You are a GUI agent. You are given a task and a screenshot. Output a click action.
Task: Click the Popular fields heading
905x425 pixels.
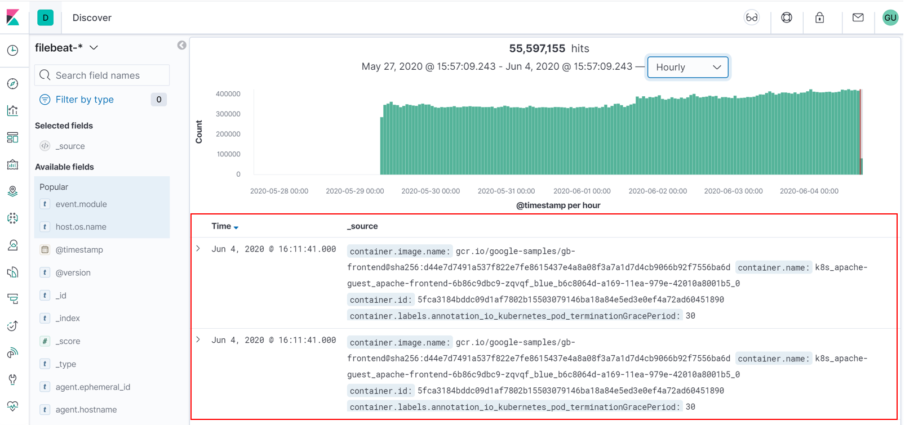pos(54,187)
